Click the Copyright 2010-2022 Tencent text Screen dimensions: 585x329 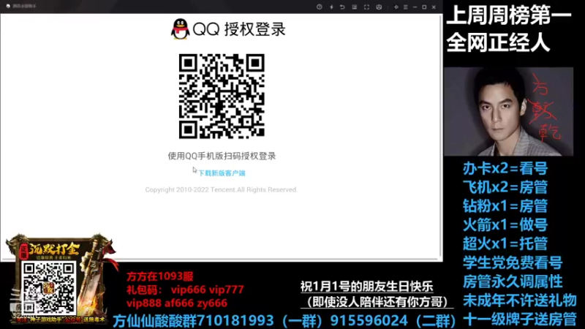click(x=222, y=189)
